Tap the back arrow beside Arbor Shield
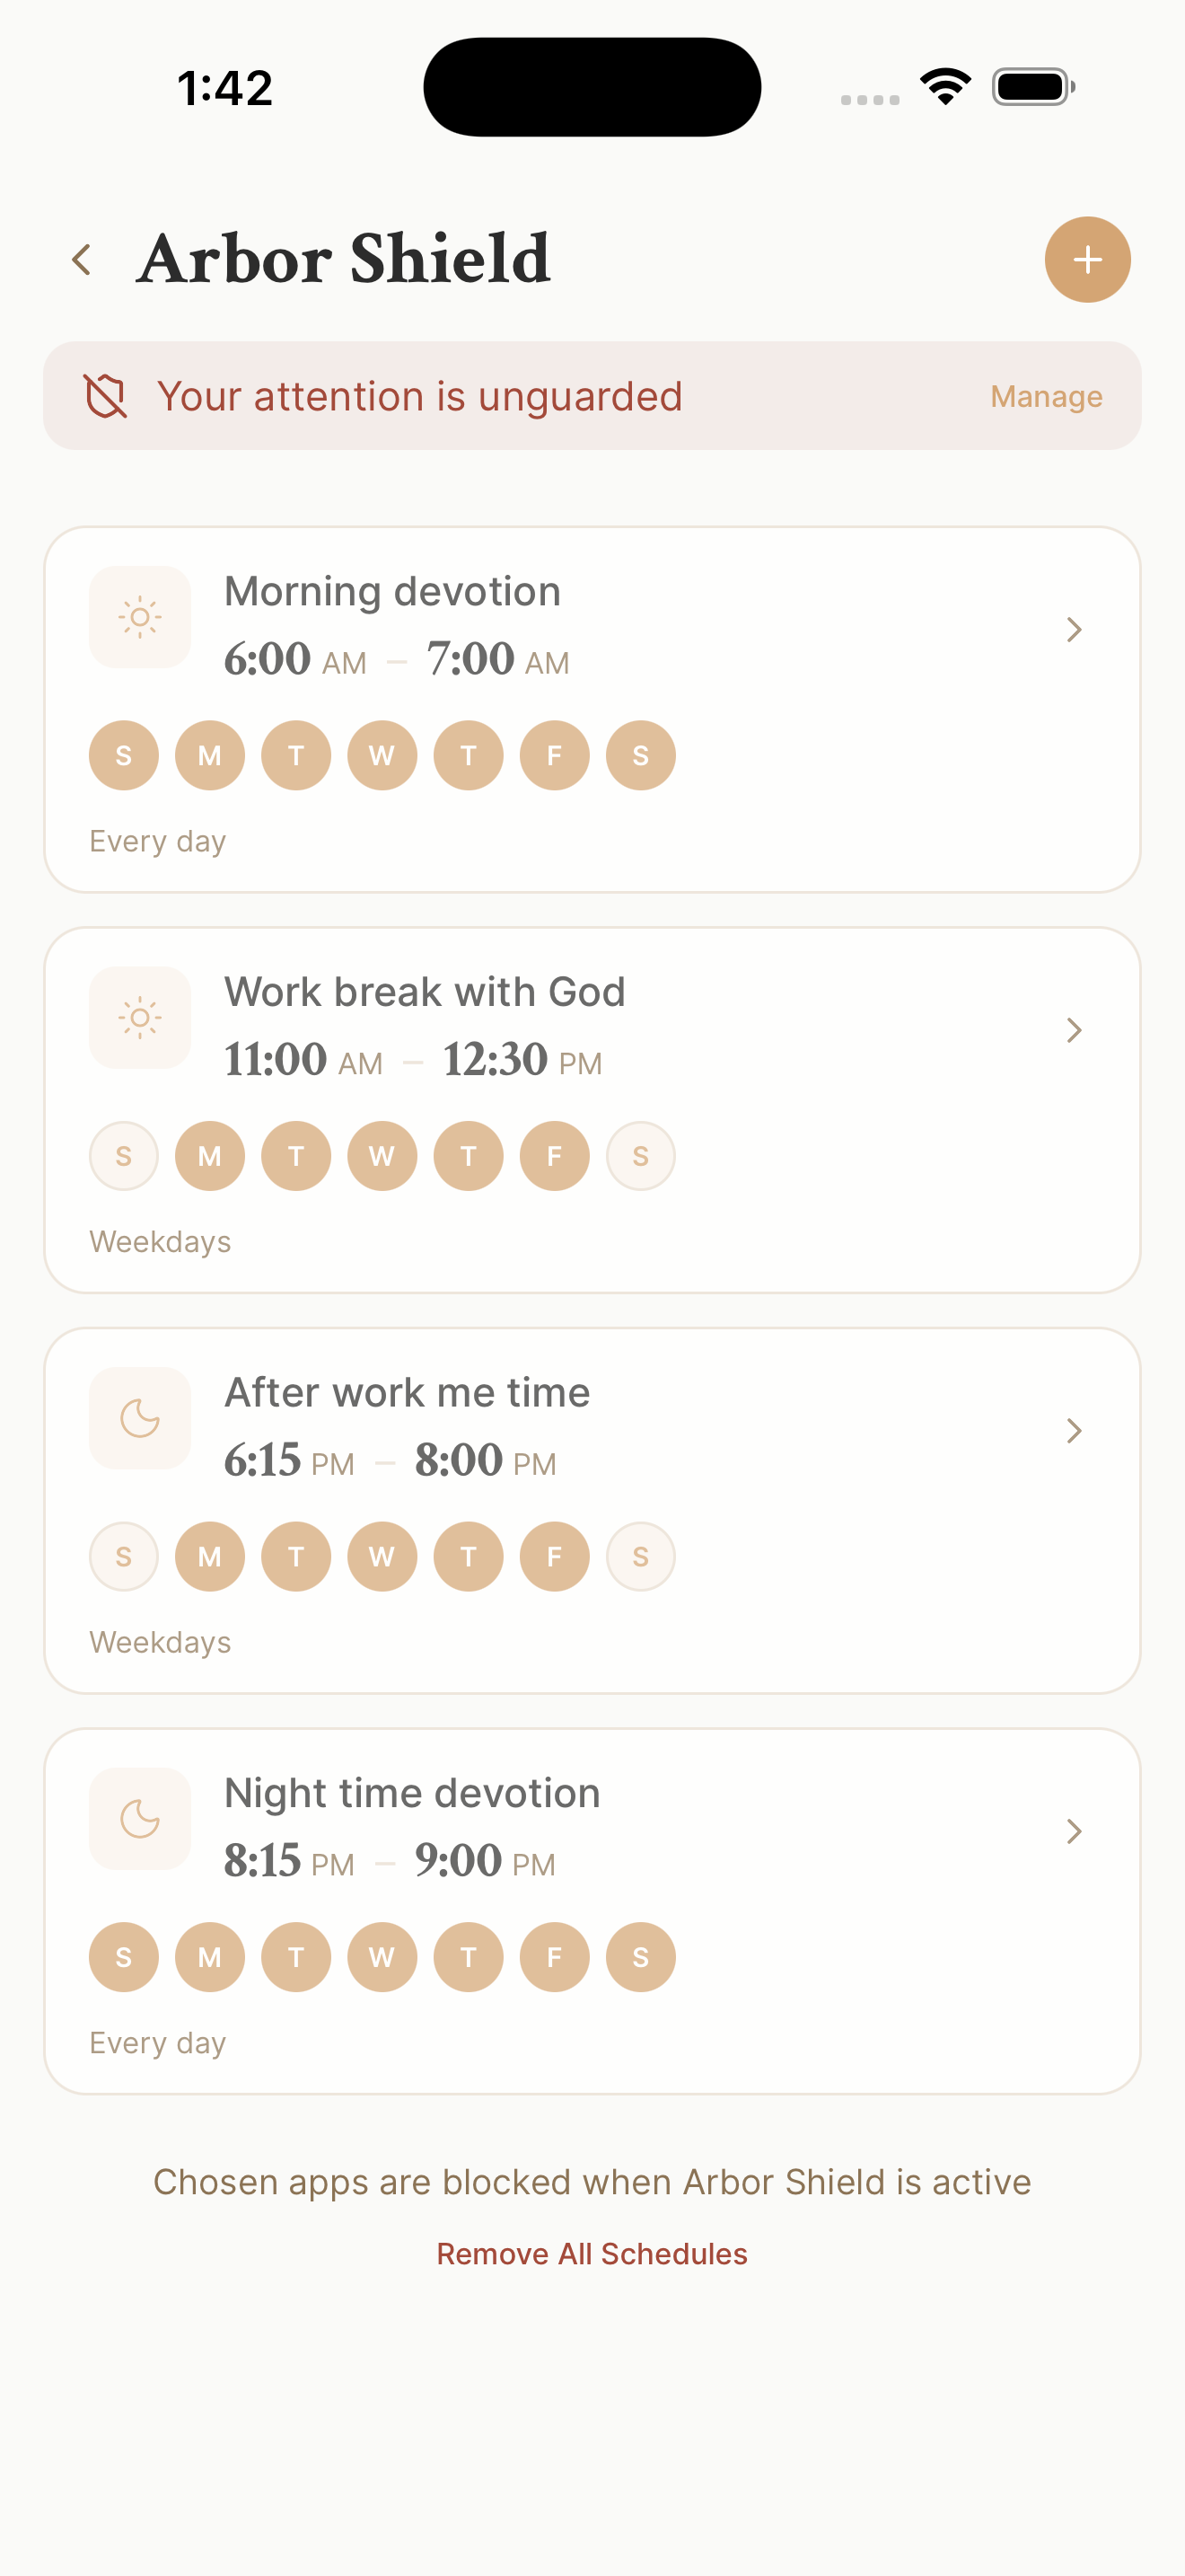The height and width of the screenshot is (2576, 1185). tap(82, 260)
